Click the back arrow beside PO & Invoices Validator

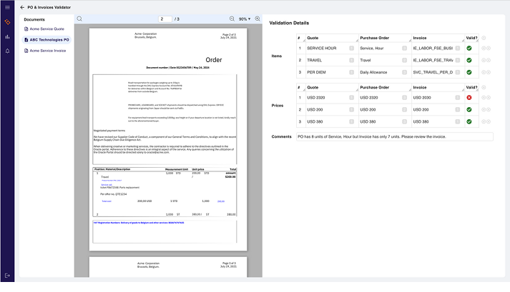click(x=22, y=6)
